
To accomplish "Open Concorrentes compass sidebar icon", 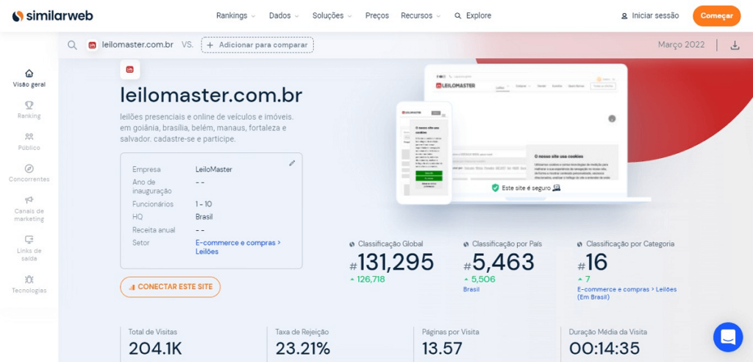I will [29, 168].
